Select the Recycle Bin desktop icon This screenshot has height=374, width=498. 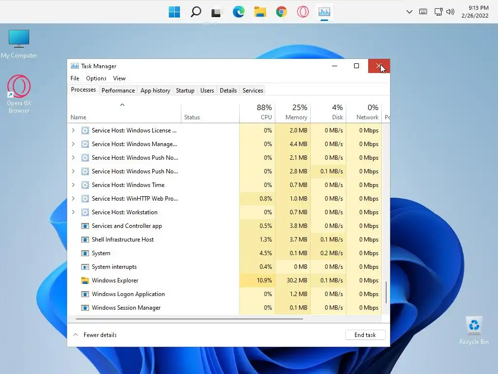(474, 331)
